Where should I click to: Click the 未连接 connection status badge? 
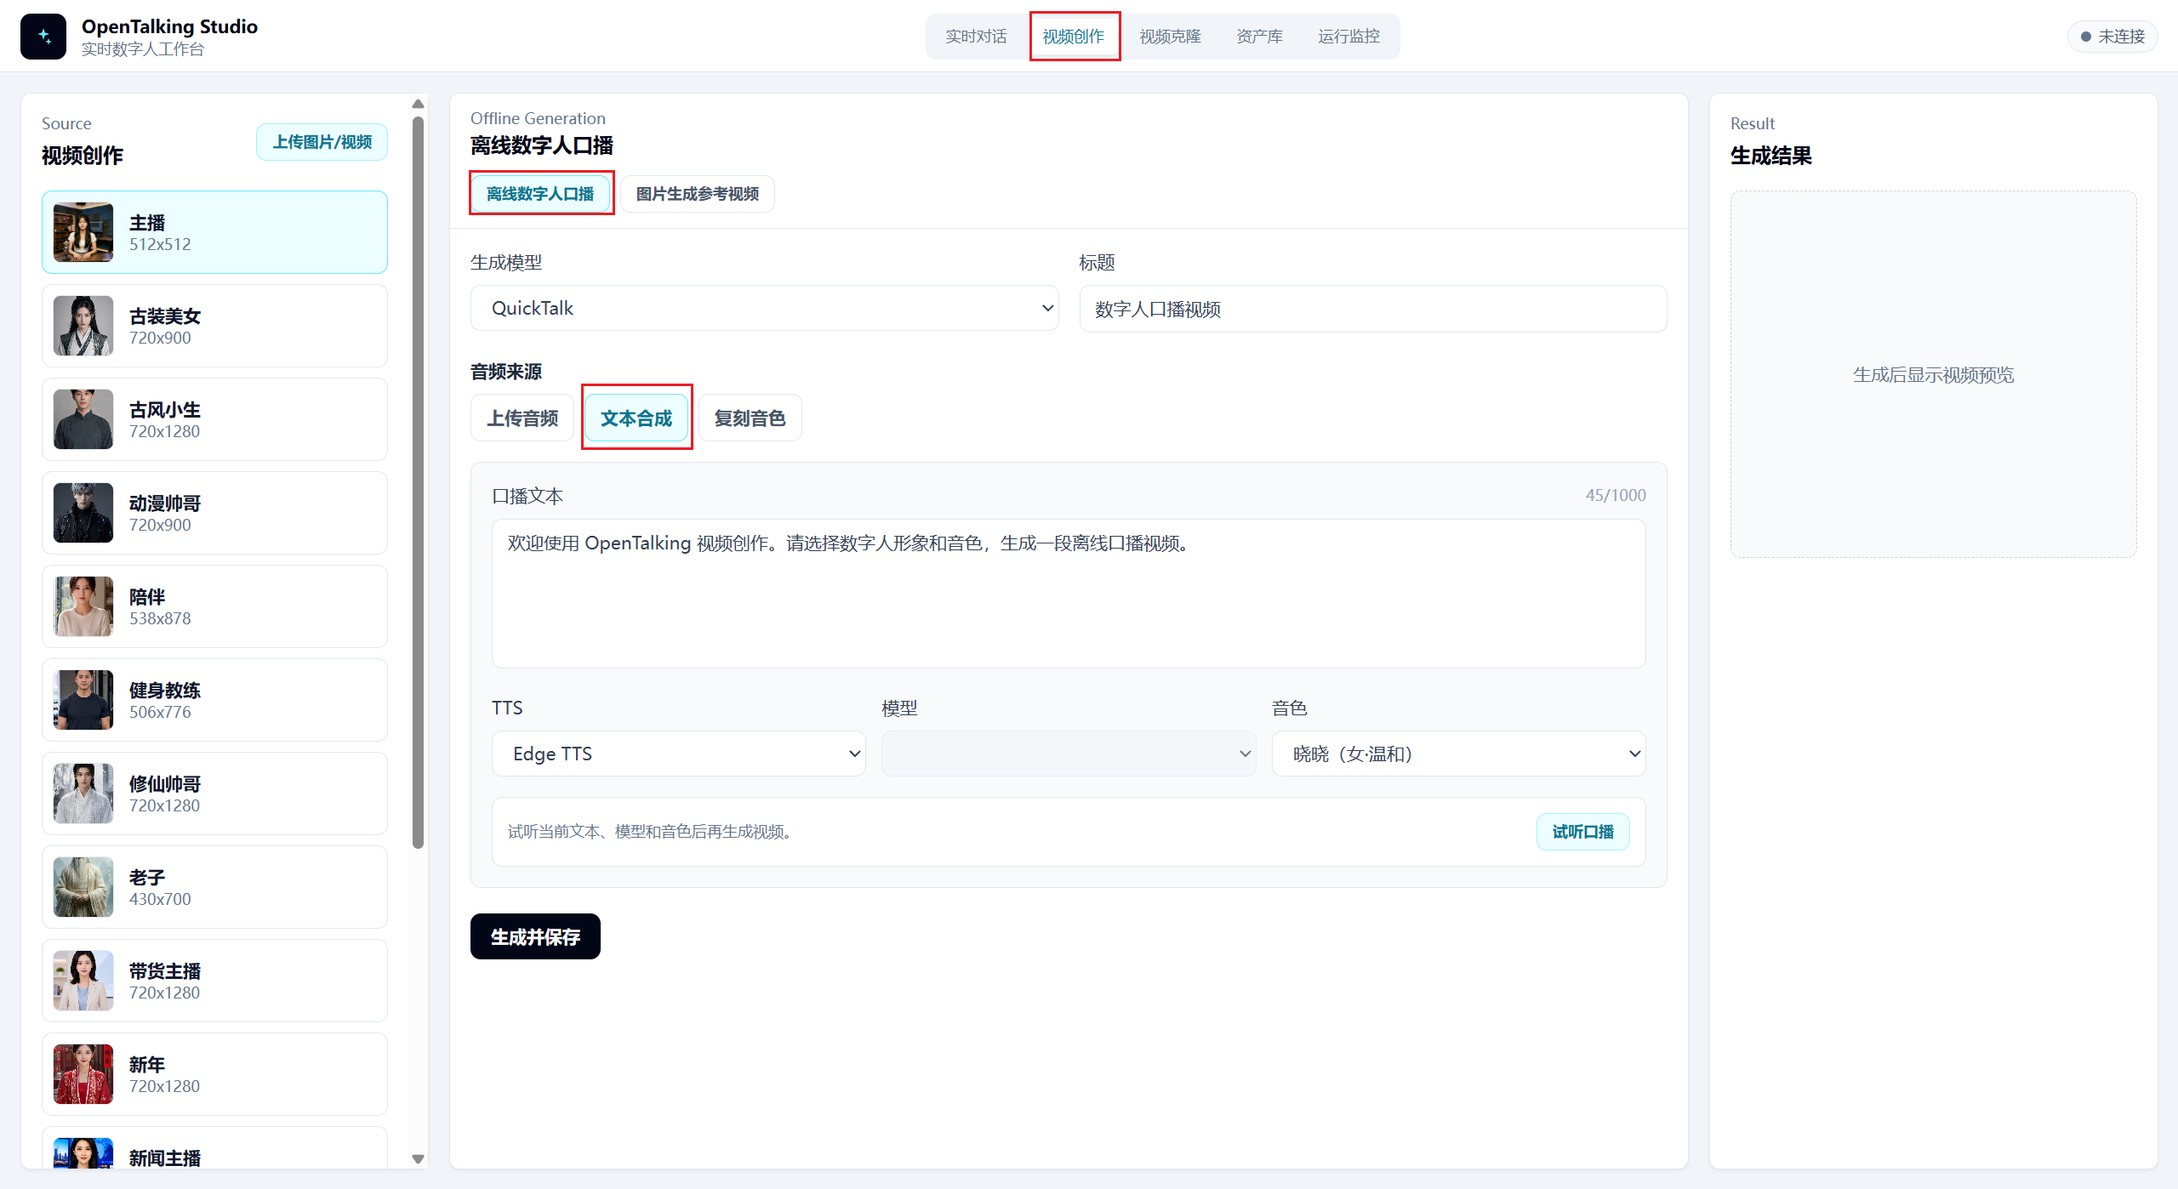(2112, 37)
